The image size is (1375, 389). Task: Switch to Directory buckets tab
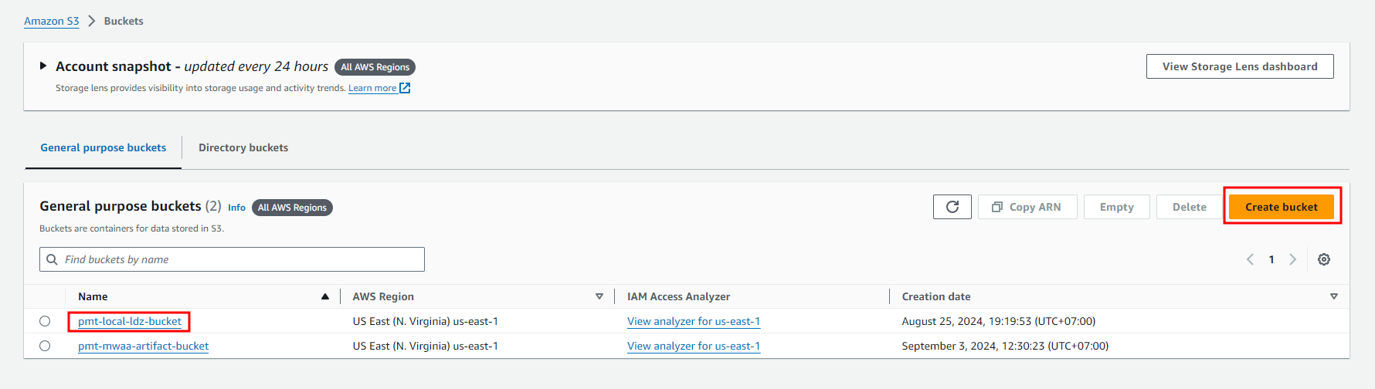[243, 147]
